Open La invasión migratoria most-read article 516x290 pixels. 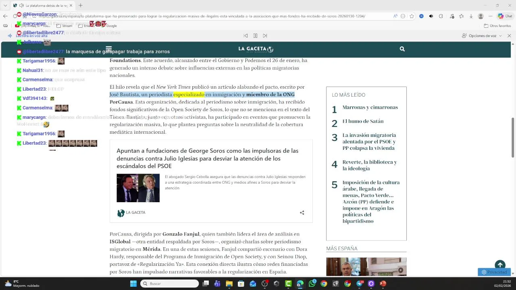pyautogui.click(x=369, y=142)
